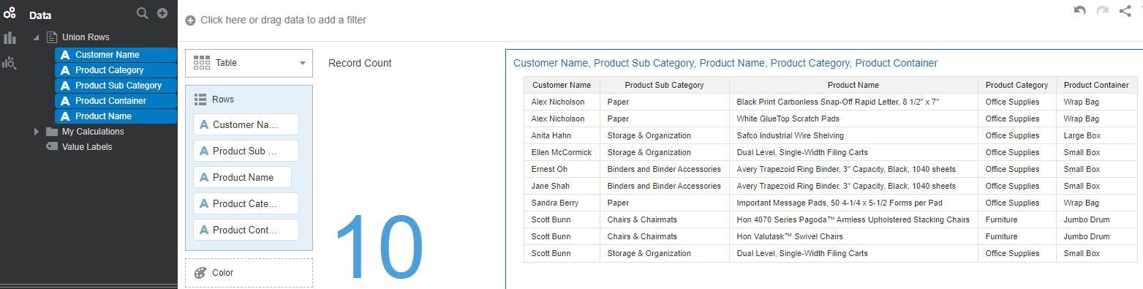Open the Table visualization type dropdown
This screenshot has width=1143, height=289.
[249, 63]
